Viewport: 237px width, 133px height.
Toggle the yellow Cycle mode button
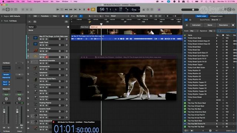93,10
